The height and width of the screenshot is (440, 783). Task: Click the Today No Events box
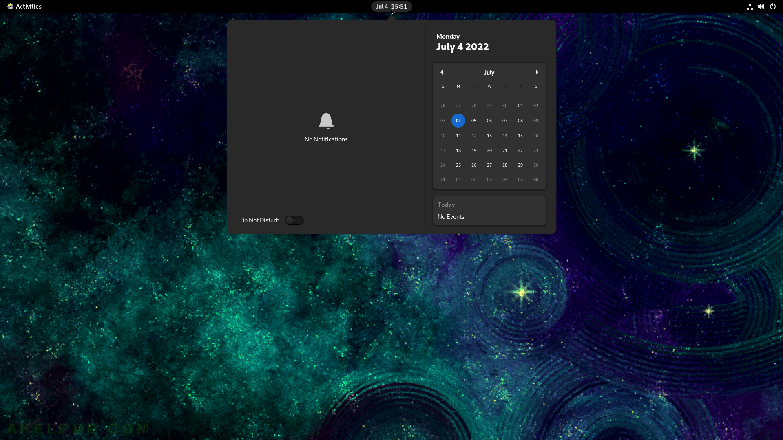click(489, 211)
